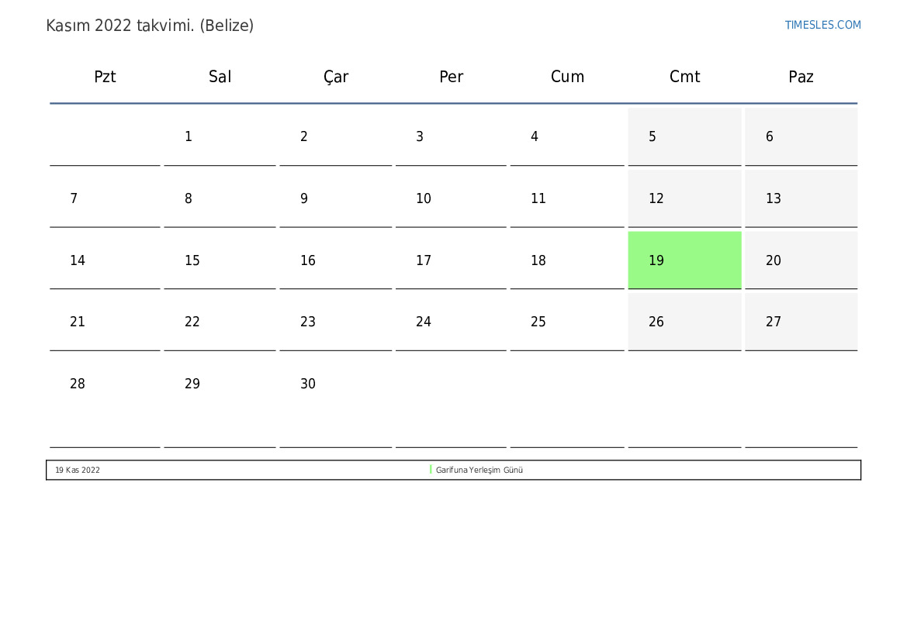Screen dimensions: 907x641
Task: Click the 19 Kas 2022 legend date
Action: [78, 470]
